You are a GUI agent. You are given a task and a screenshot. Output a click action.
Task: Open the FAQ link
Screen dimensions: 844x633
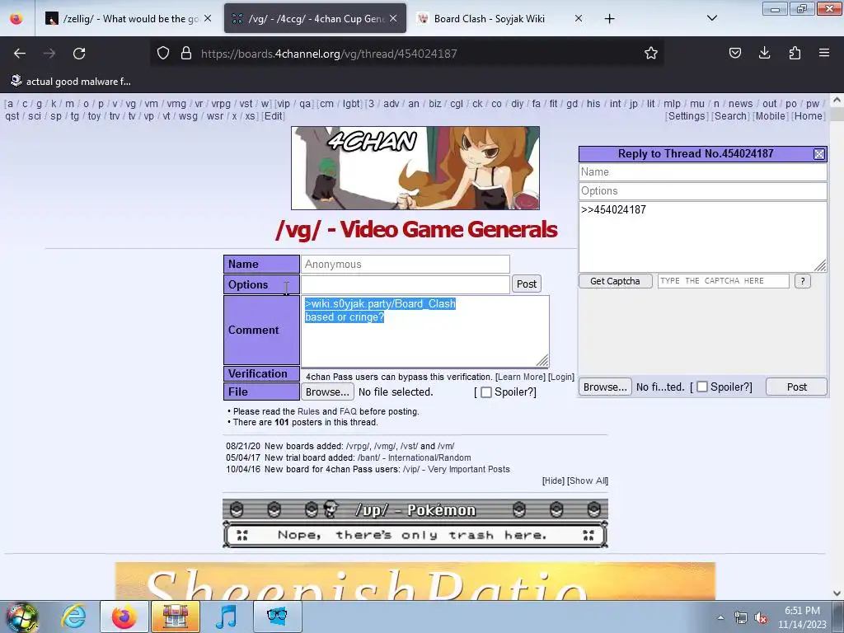click(348, 411)
